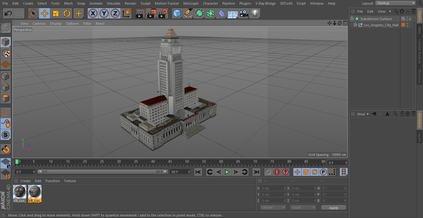The height and width of the screenshot is (218, 423).
Task: Switch to Model mode
Action: (x=6, y=42)
